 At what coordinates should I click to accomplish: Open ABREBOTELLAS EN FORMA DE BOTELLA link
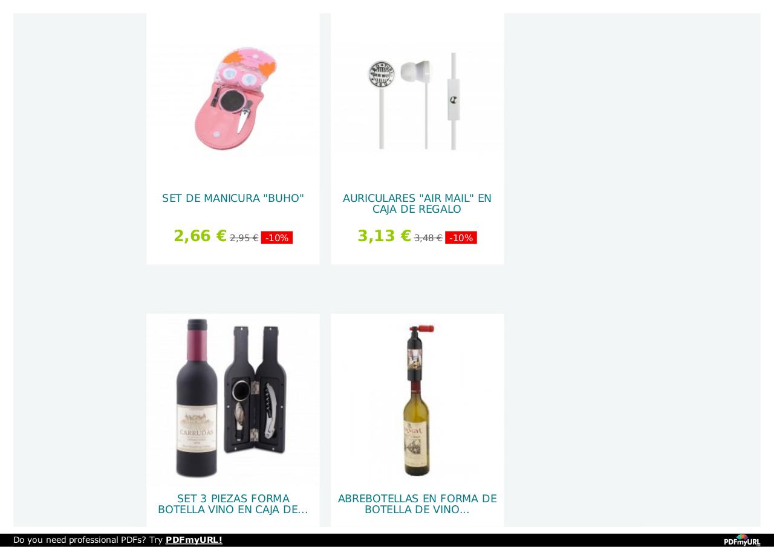[417, 504]
